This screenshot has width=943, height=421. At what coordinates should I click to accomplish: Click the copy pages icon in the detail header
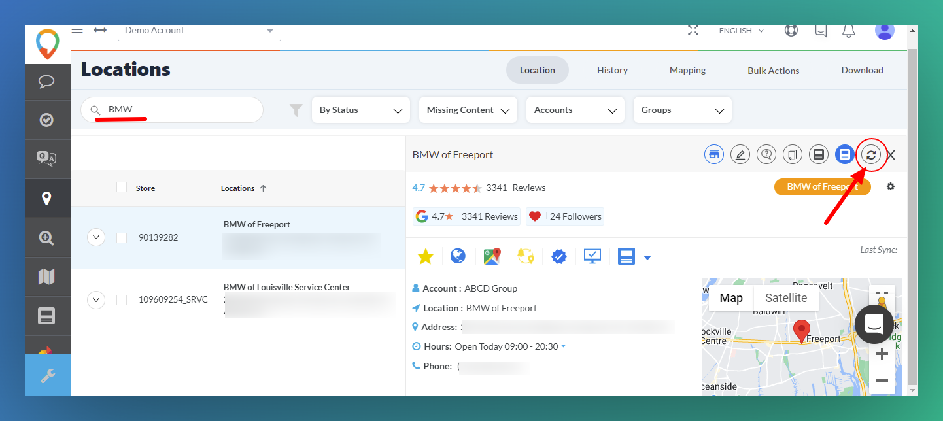pos(793,155)
